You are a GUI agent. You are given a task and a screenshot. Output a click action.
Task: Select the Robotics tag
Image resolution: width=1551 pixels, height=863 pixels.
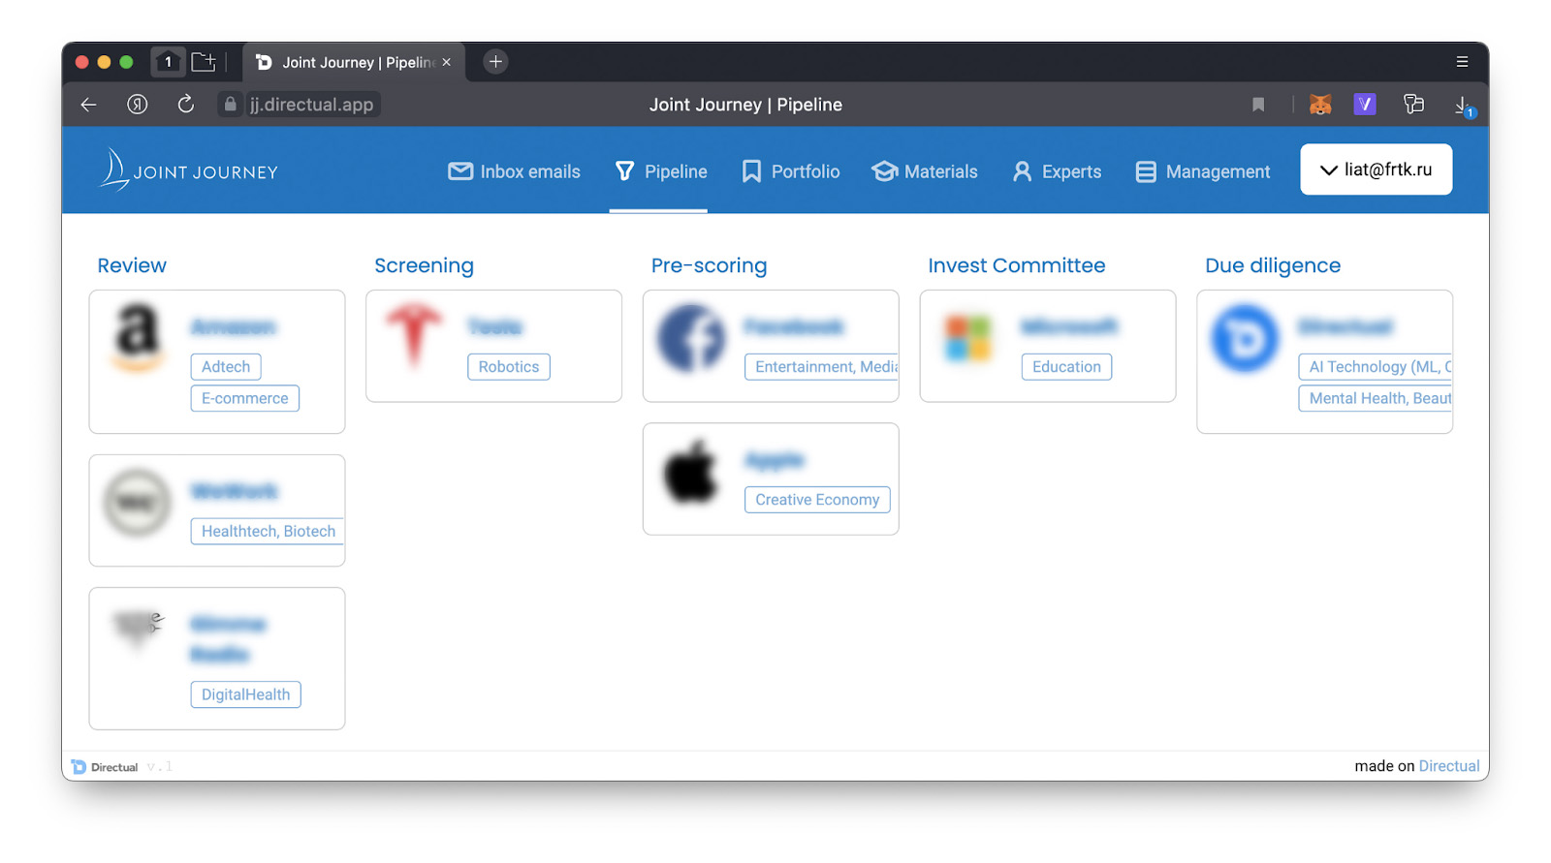click(x=509, y=367)
